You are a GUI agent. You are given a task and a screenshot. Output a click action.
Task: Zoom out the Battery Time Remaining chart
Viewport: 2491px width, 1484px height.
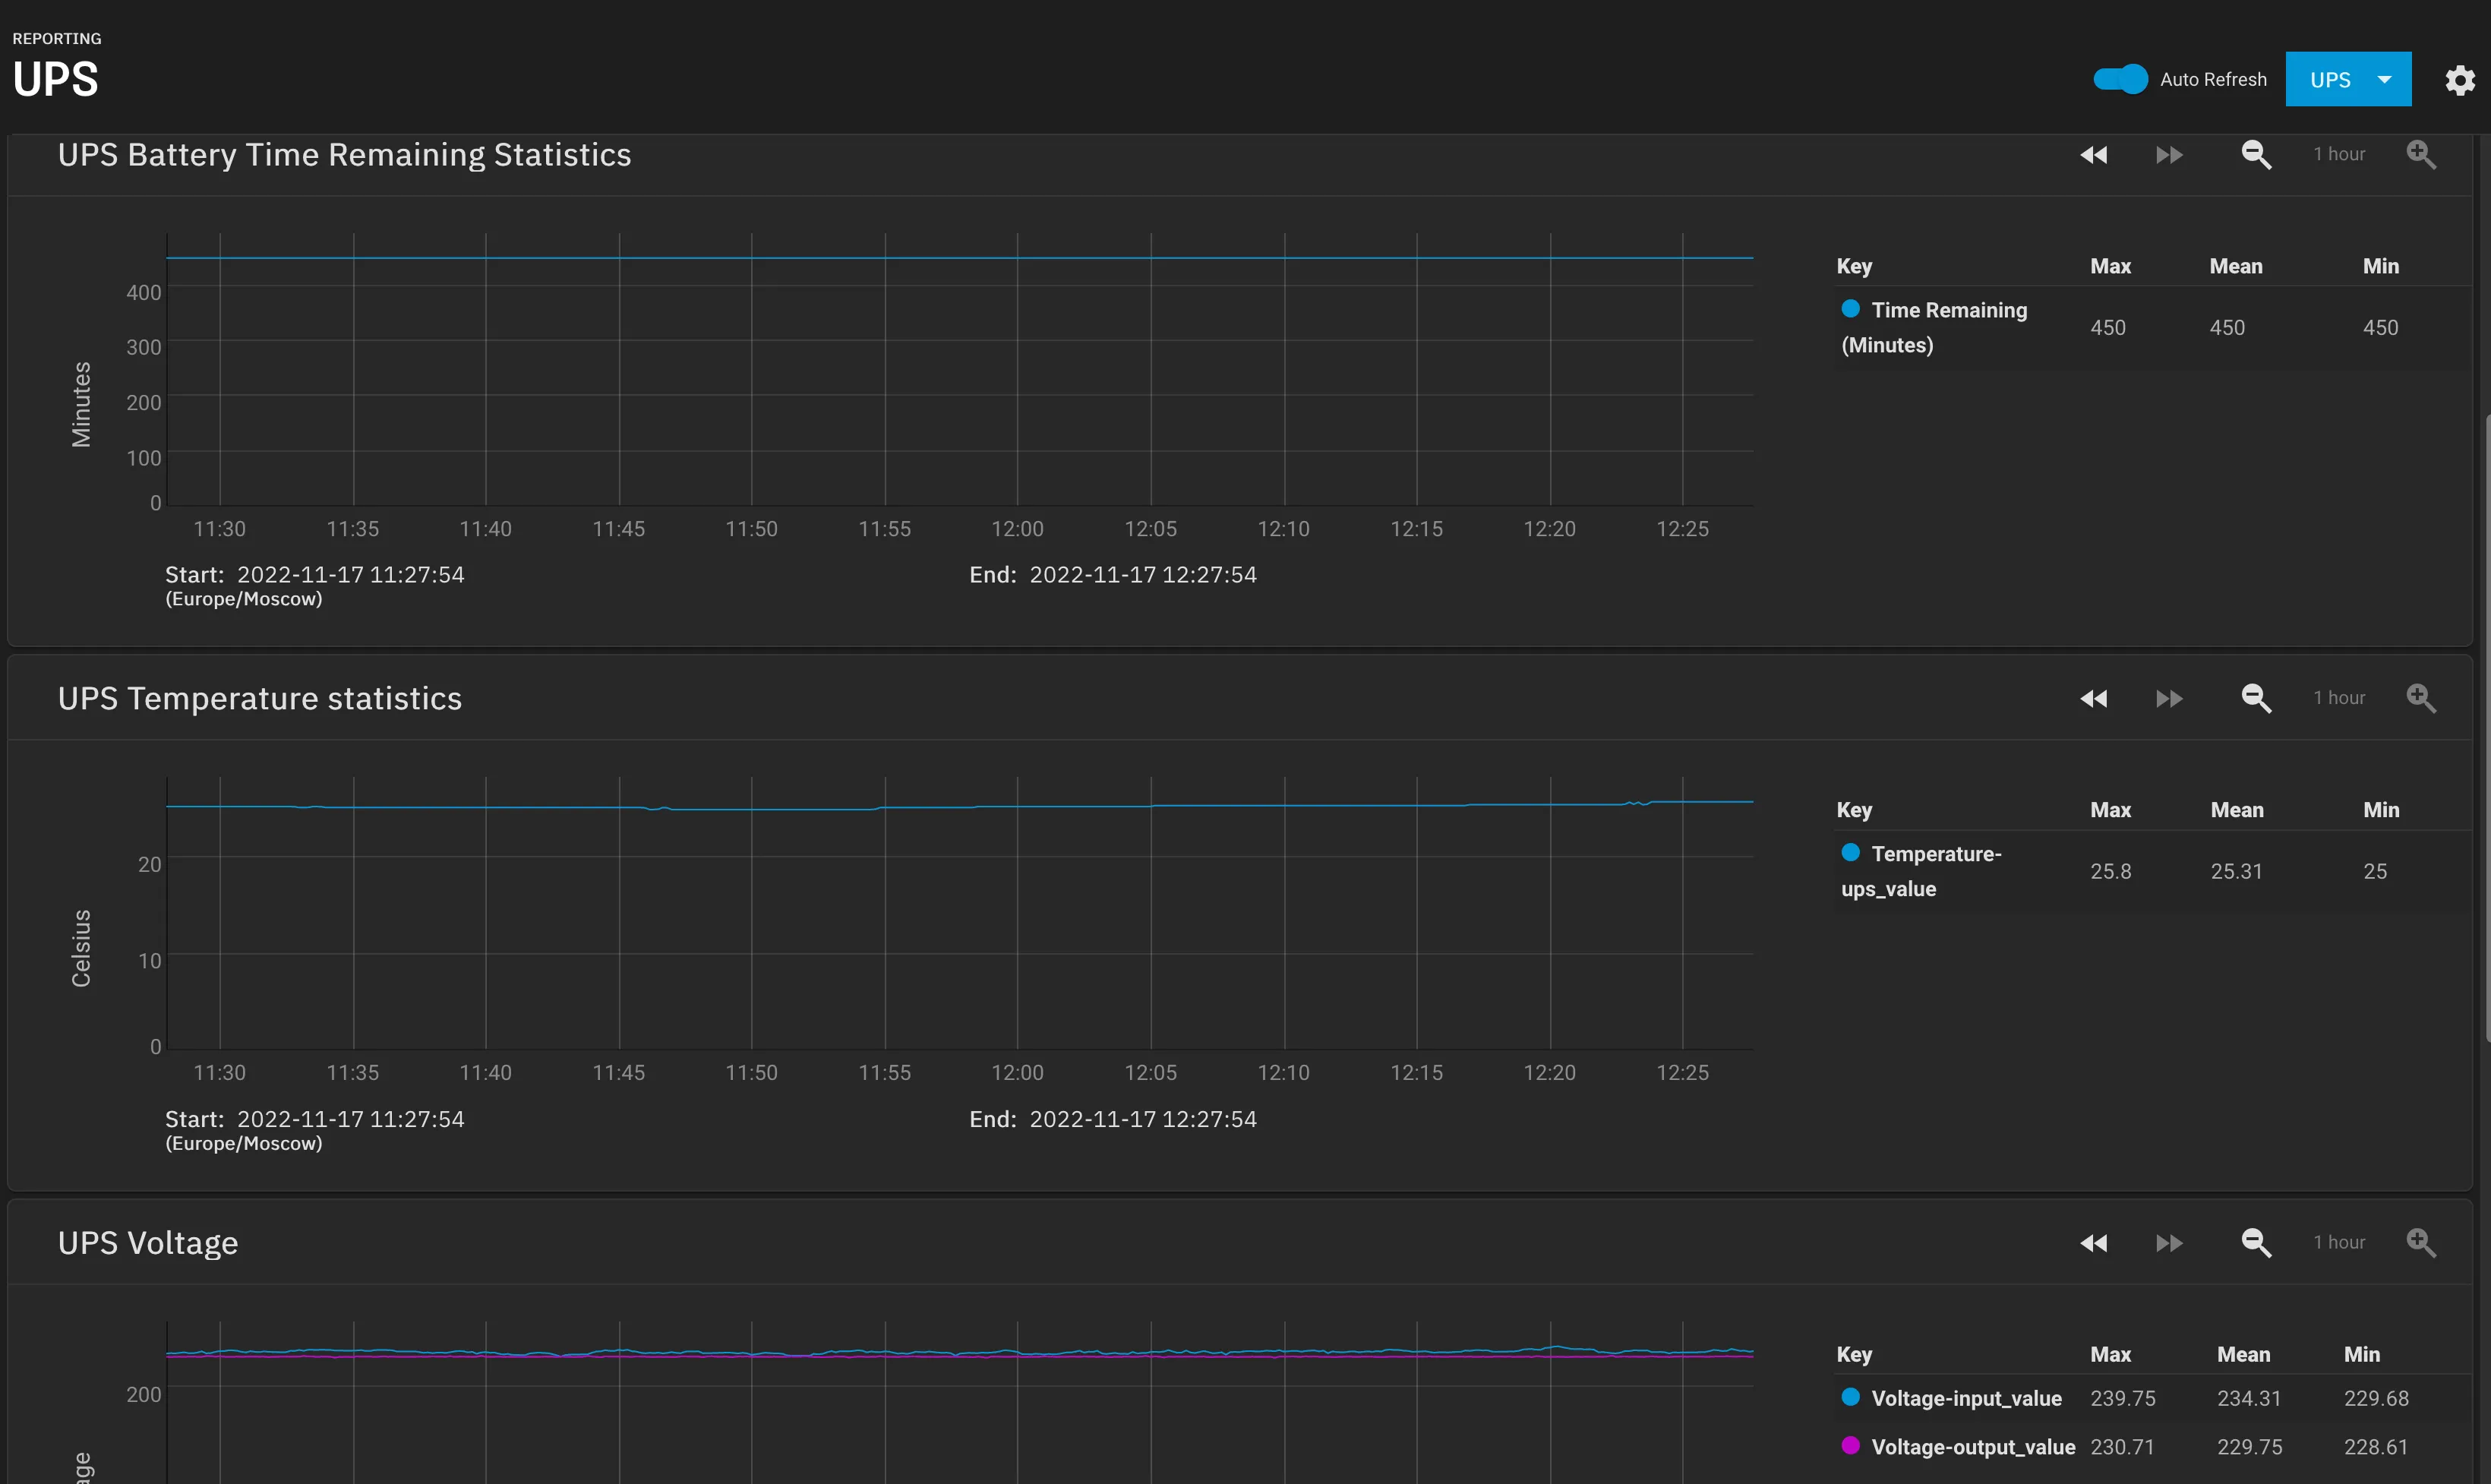(x=2256, y=155)
